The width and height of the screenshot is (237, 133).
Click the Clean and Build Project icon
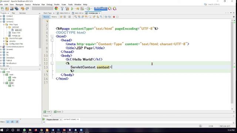(67, 9)
